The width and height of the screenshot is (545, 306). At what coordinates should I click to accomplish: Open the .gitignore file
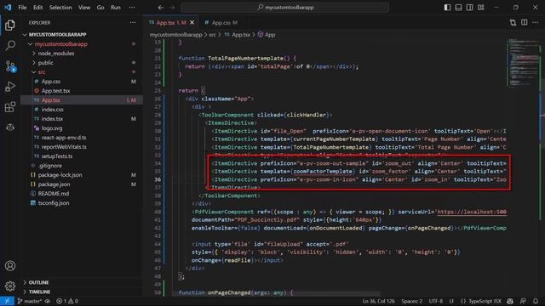tap(50, 166)
